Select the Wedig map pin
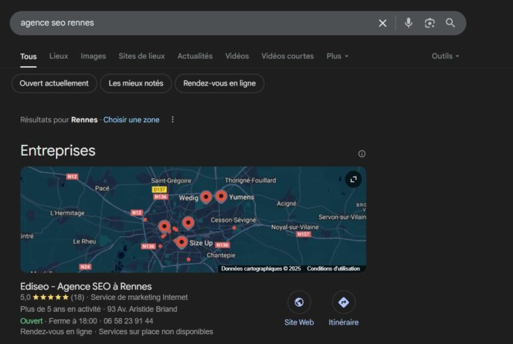This screenshot has width=513, height=344. tap(206, 196)
